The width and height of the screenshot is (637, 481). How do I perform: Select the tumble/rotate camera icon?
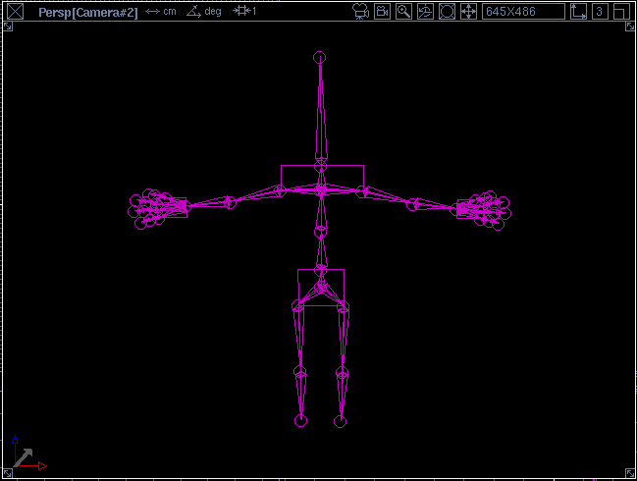tap(425, 12)
